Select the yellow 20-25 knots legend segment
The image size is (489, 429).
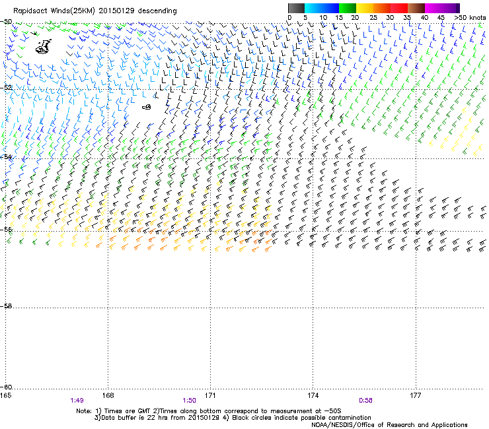tap(364, 8)
